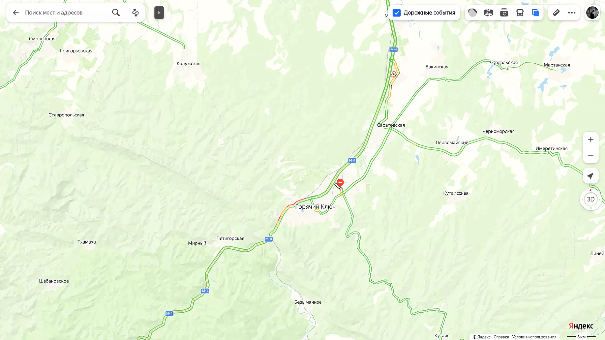Image resolution: width=605 pixels, height=340 pixels.
Task: Open the route builder icon
Action: pyautogui.click(x=136, y=13)
